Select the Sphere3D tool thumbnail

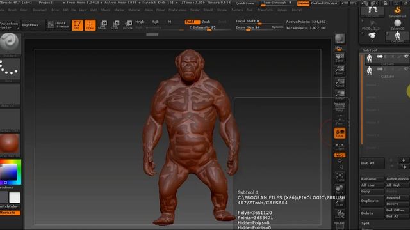tap(397, 25)
